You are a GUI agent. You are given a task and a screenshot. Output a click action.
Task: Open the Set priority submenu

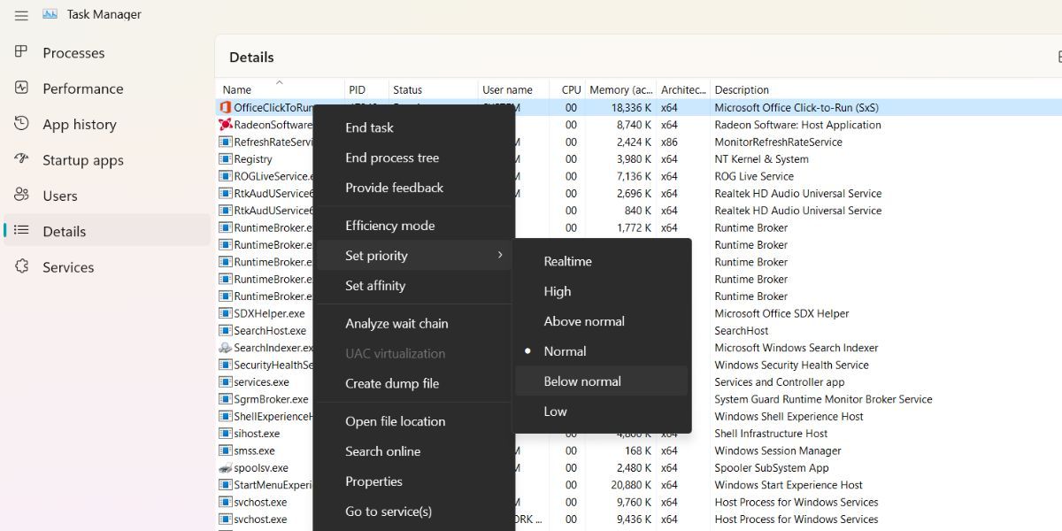tap(413, 256)
